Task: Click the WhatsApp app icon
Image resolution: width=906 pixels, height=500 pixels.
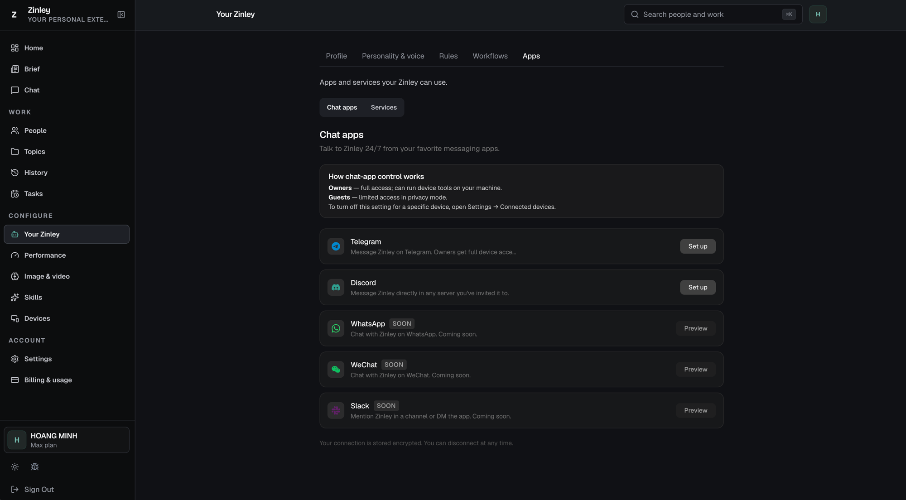Action: pyautogui.click(x=336, y=328)
